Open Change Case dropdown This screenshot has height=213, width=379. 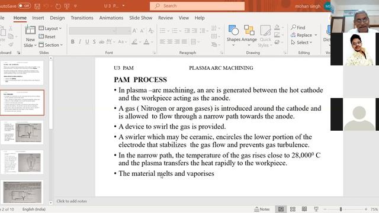123,42
